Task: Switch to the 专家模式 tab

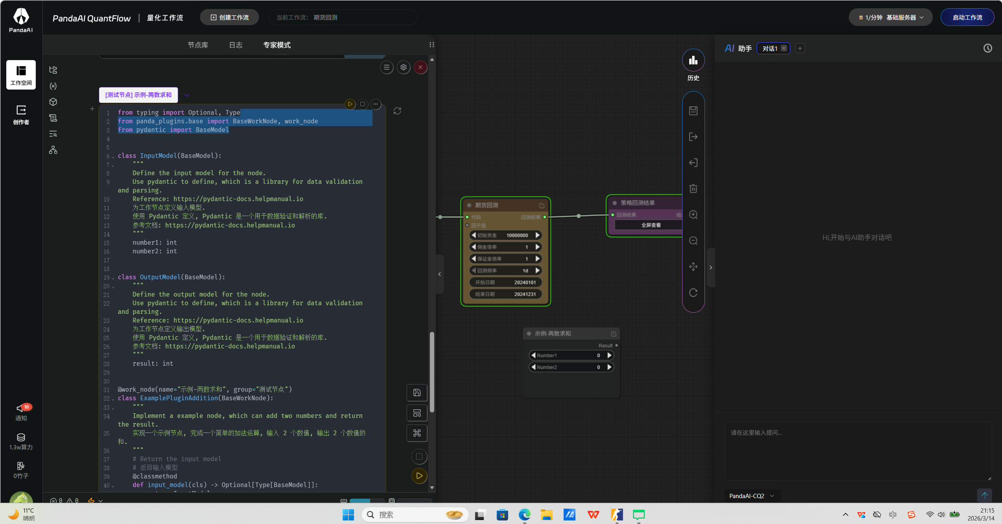Action: 277,45
